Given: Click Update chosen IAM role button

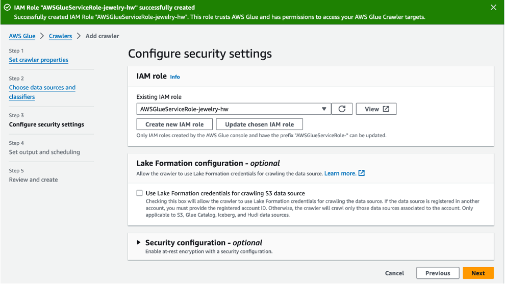Looking at the screenshot, I should 260,124.
